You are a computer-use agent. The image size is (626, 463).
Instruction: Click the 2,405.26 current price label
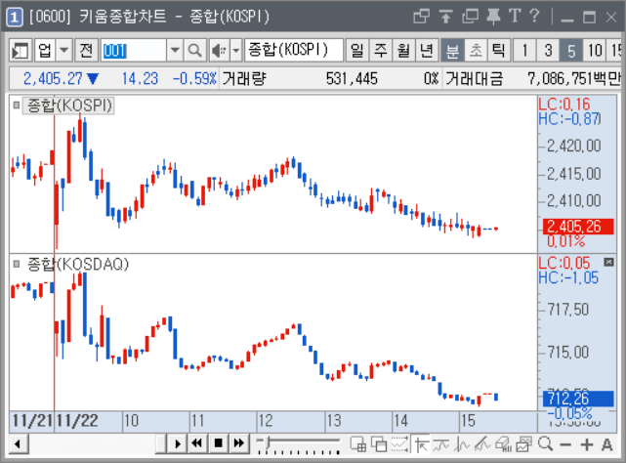point(578,226)
